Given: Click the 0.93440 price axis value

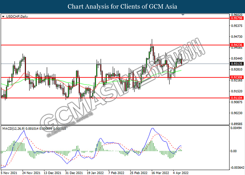Looking at the screenshot, I should [x=237, y=58].
